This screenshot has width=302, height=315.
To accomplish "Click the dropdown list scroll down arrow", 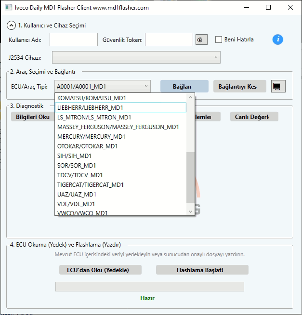I will click(190, 211).
